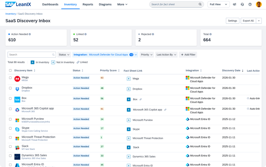Focus the inbox Search field

coord(32,55)
